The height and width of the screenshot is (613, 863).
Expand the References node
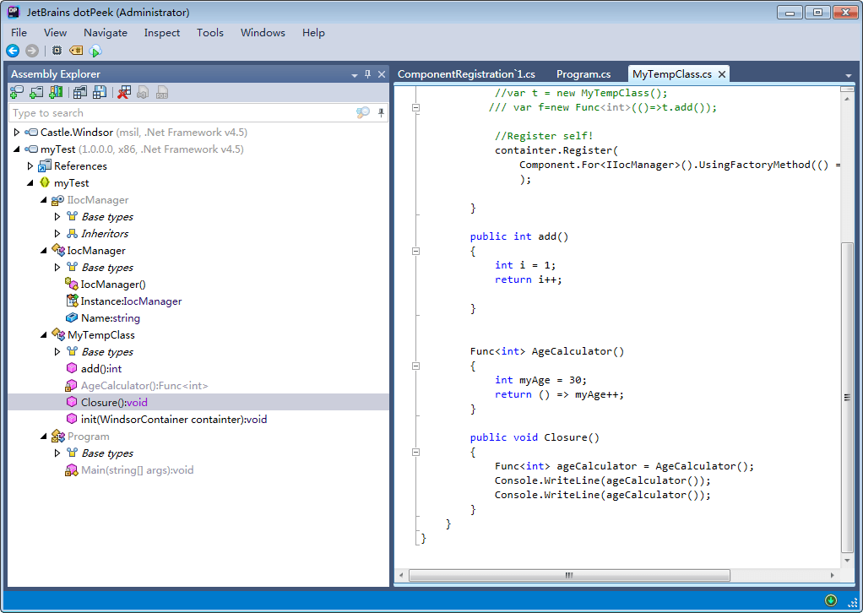tap(30, 166)
